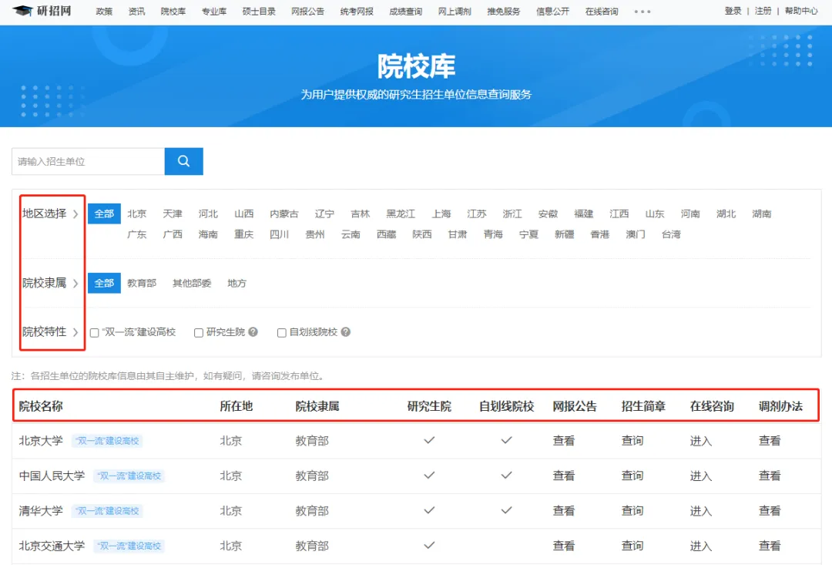View 调剂办法 查看 for 北京交通大学
Screen dimensions: 832x565
coord(770,546)
